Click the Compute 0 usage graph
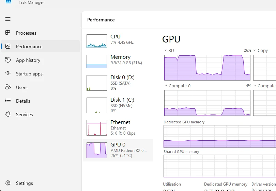This screenshot has width=276, height=191. pos(207,103)
